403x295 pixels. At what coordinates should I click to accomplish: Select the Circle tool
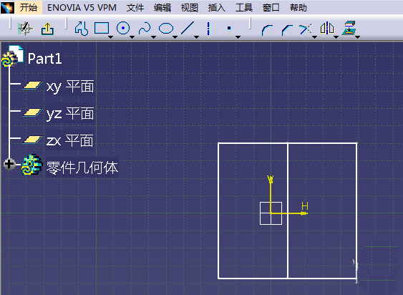tap(123, 28)
